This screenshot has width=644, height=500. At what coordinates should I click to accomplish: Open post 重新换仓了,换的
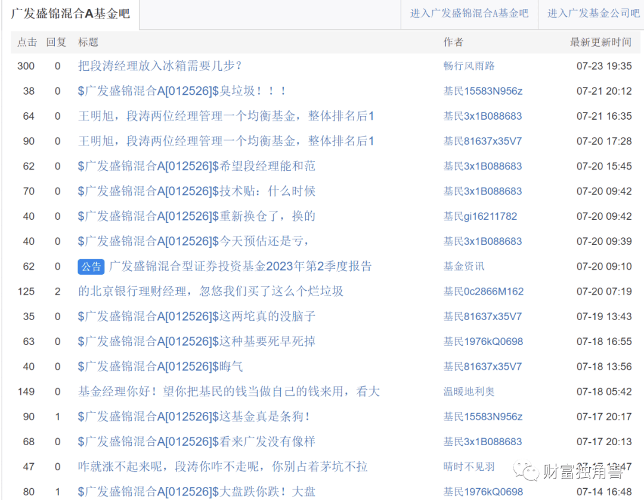pyautogui.click(x=197, y=216)
